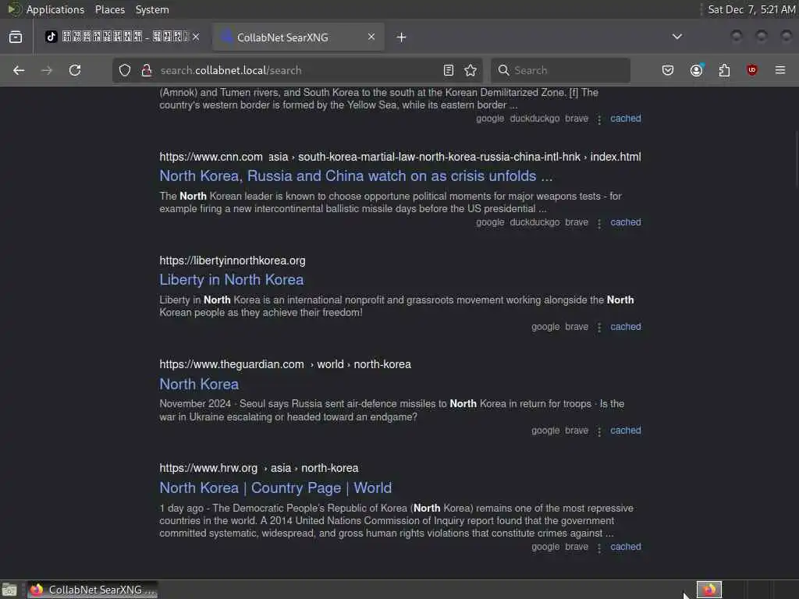
Task: Open the HRW Country Page result
Action: [x=275, y=488]
